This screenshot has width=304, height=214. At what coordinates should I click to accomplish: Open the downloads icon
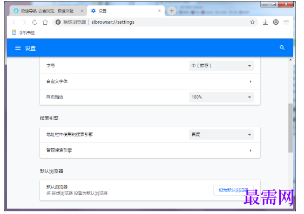coord(265,22)
